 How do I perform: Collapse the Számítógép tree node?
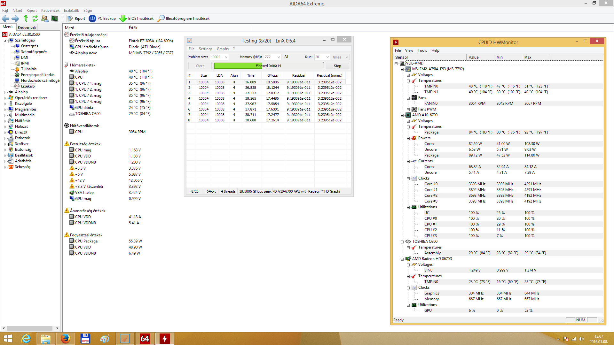[x=5, y=41]
